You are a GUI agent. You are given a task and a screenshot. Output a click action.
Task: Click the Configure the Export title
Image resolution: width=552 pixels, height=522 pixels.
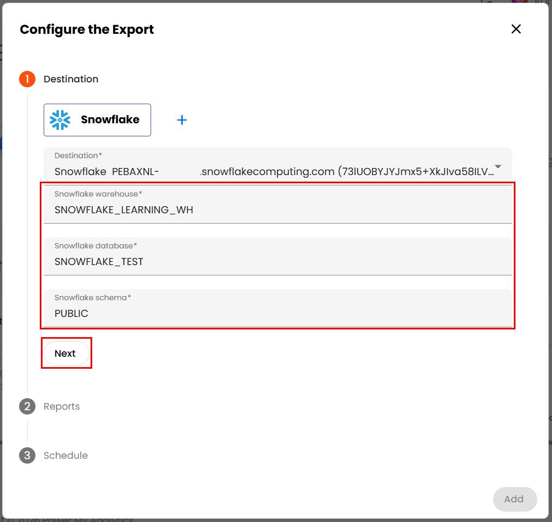click(87, 29)
